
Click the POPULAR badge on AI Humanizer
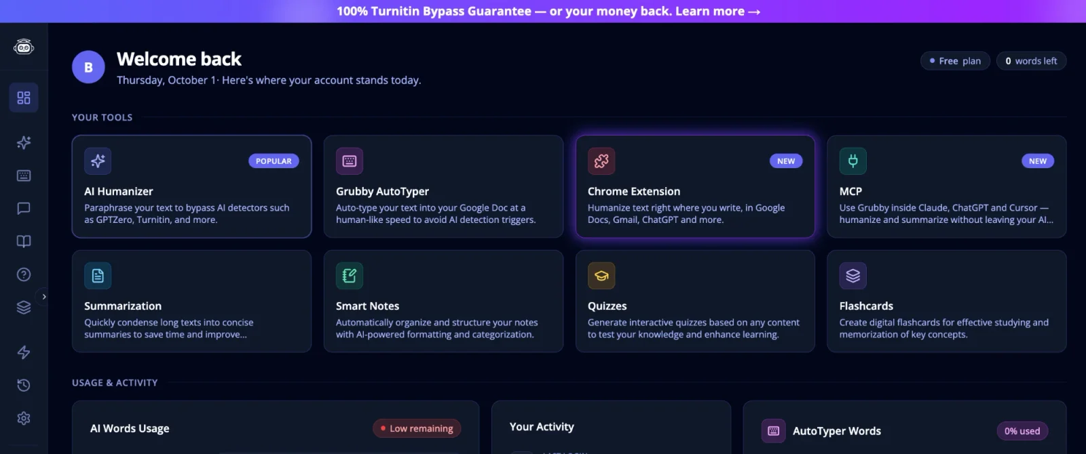coord(274,161)
